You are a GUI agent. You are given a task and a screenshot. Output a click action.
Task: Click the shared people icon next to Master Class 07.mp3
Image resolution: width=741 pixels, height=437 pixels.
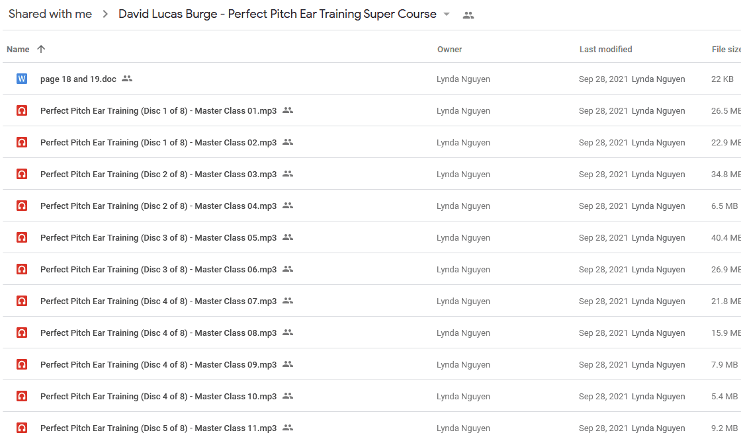click(288, 301)
